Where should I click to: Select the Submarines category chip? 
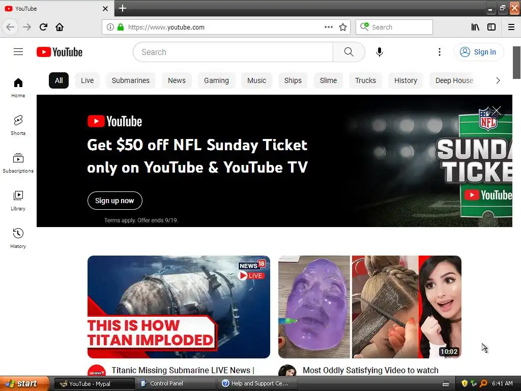131,80
